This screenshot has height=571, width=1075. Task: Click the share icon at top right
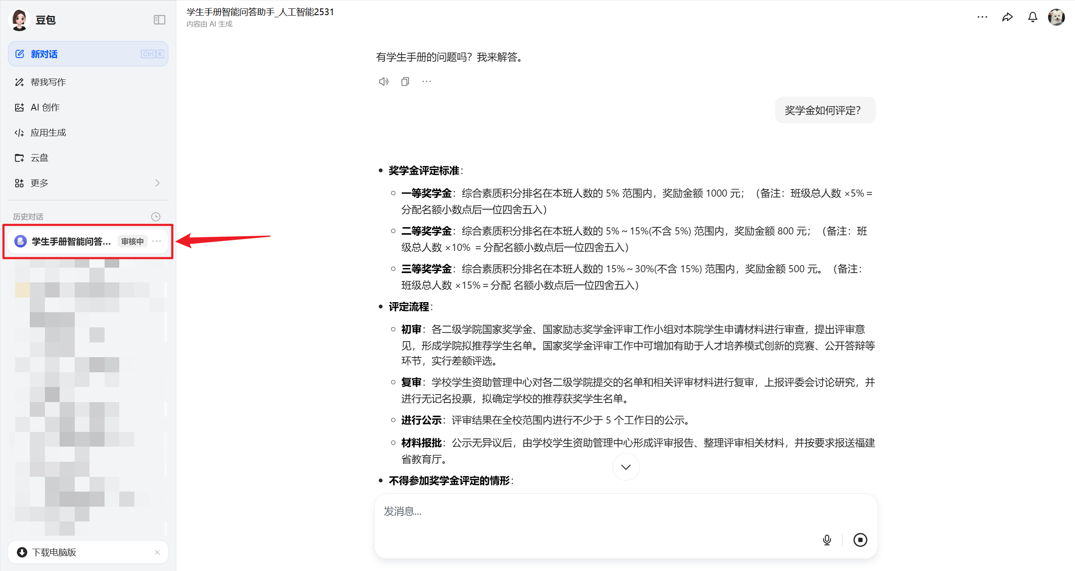coord(1007,17)
